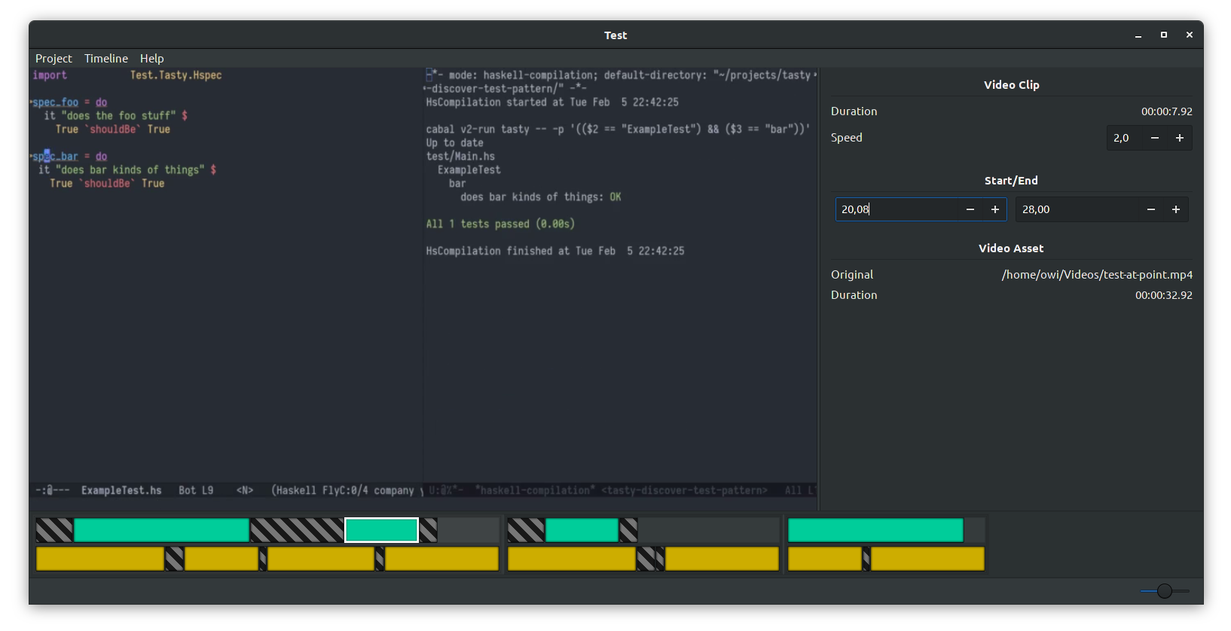The width and height of the screenshot is (1231, 631).
Task: Click plus on the 20,08 start field
Action: pos(994,209)
